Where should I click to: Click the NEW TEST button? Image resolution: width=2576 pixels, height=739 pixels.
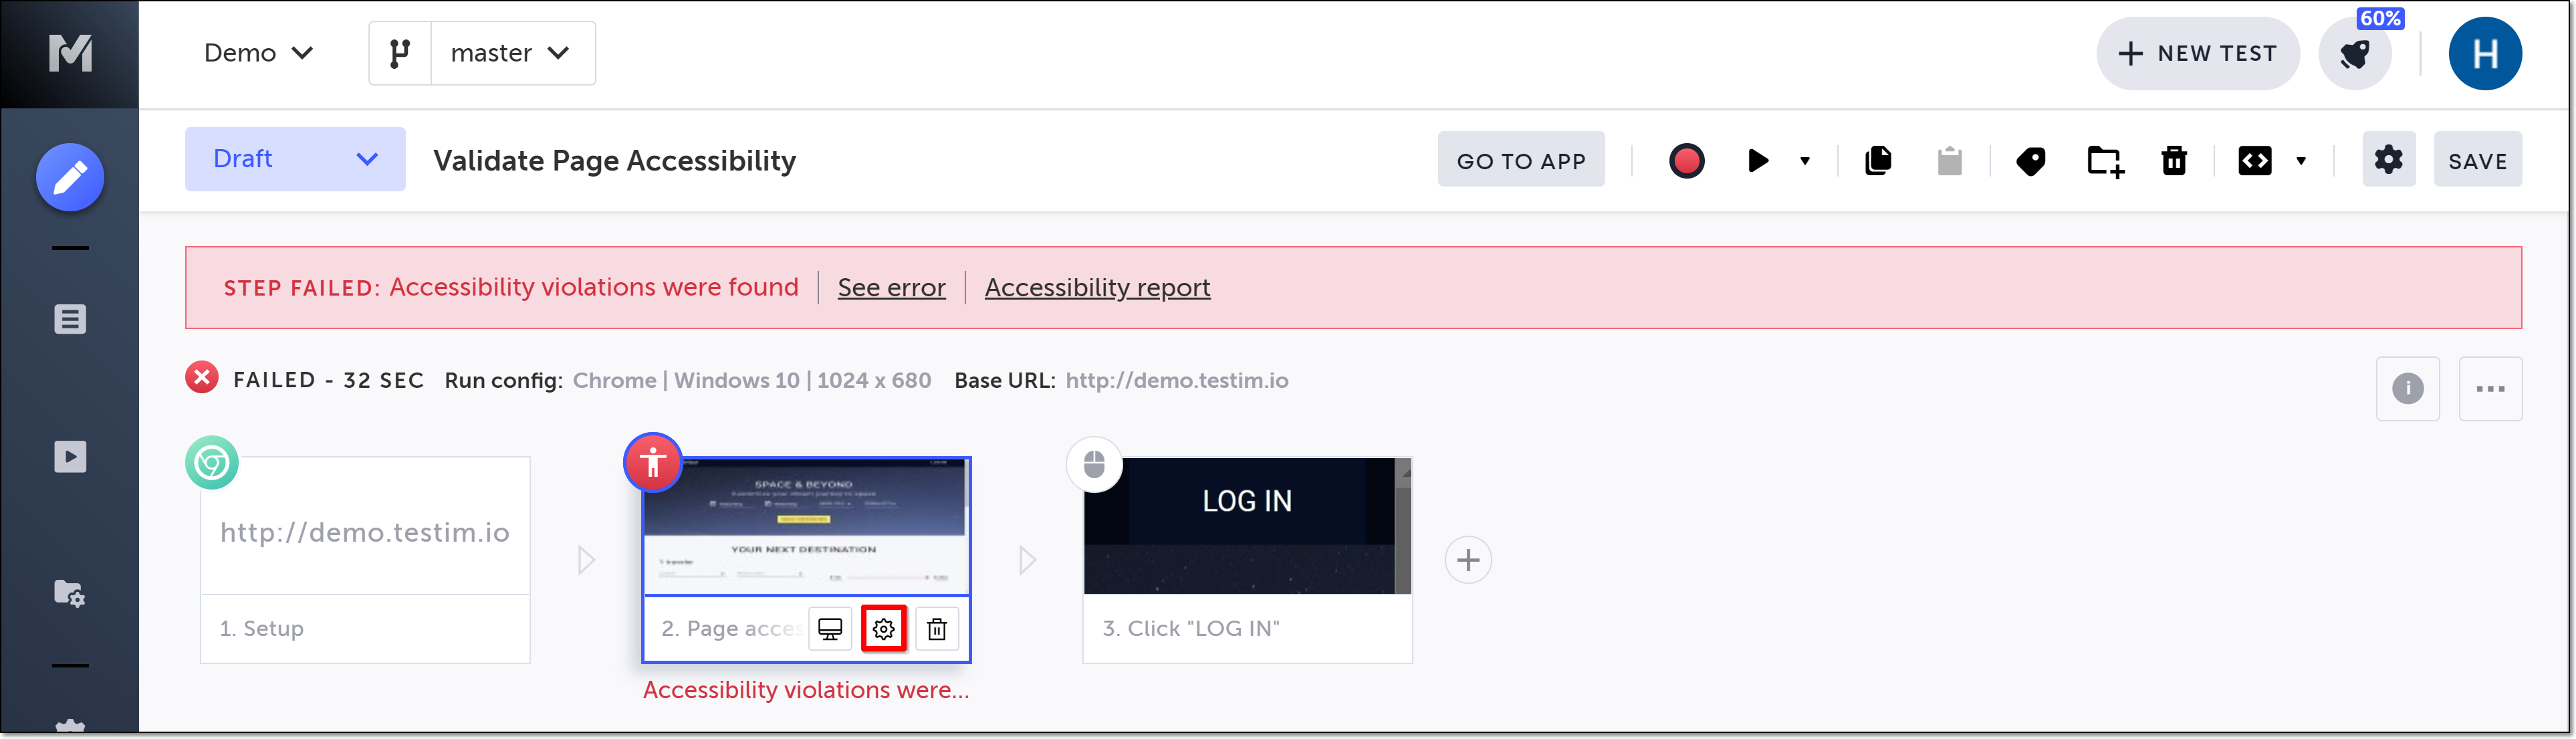pyautogui.click(x=2197, y=54)
